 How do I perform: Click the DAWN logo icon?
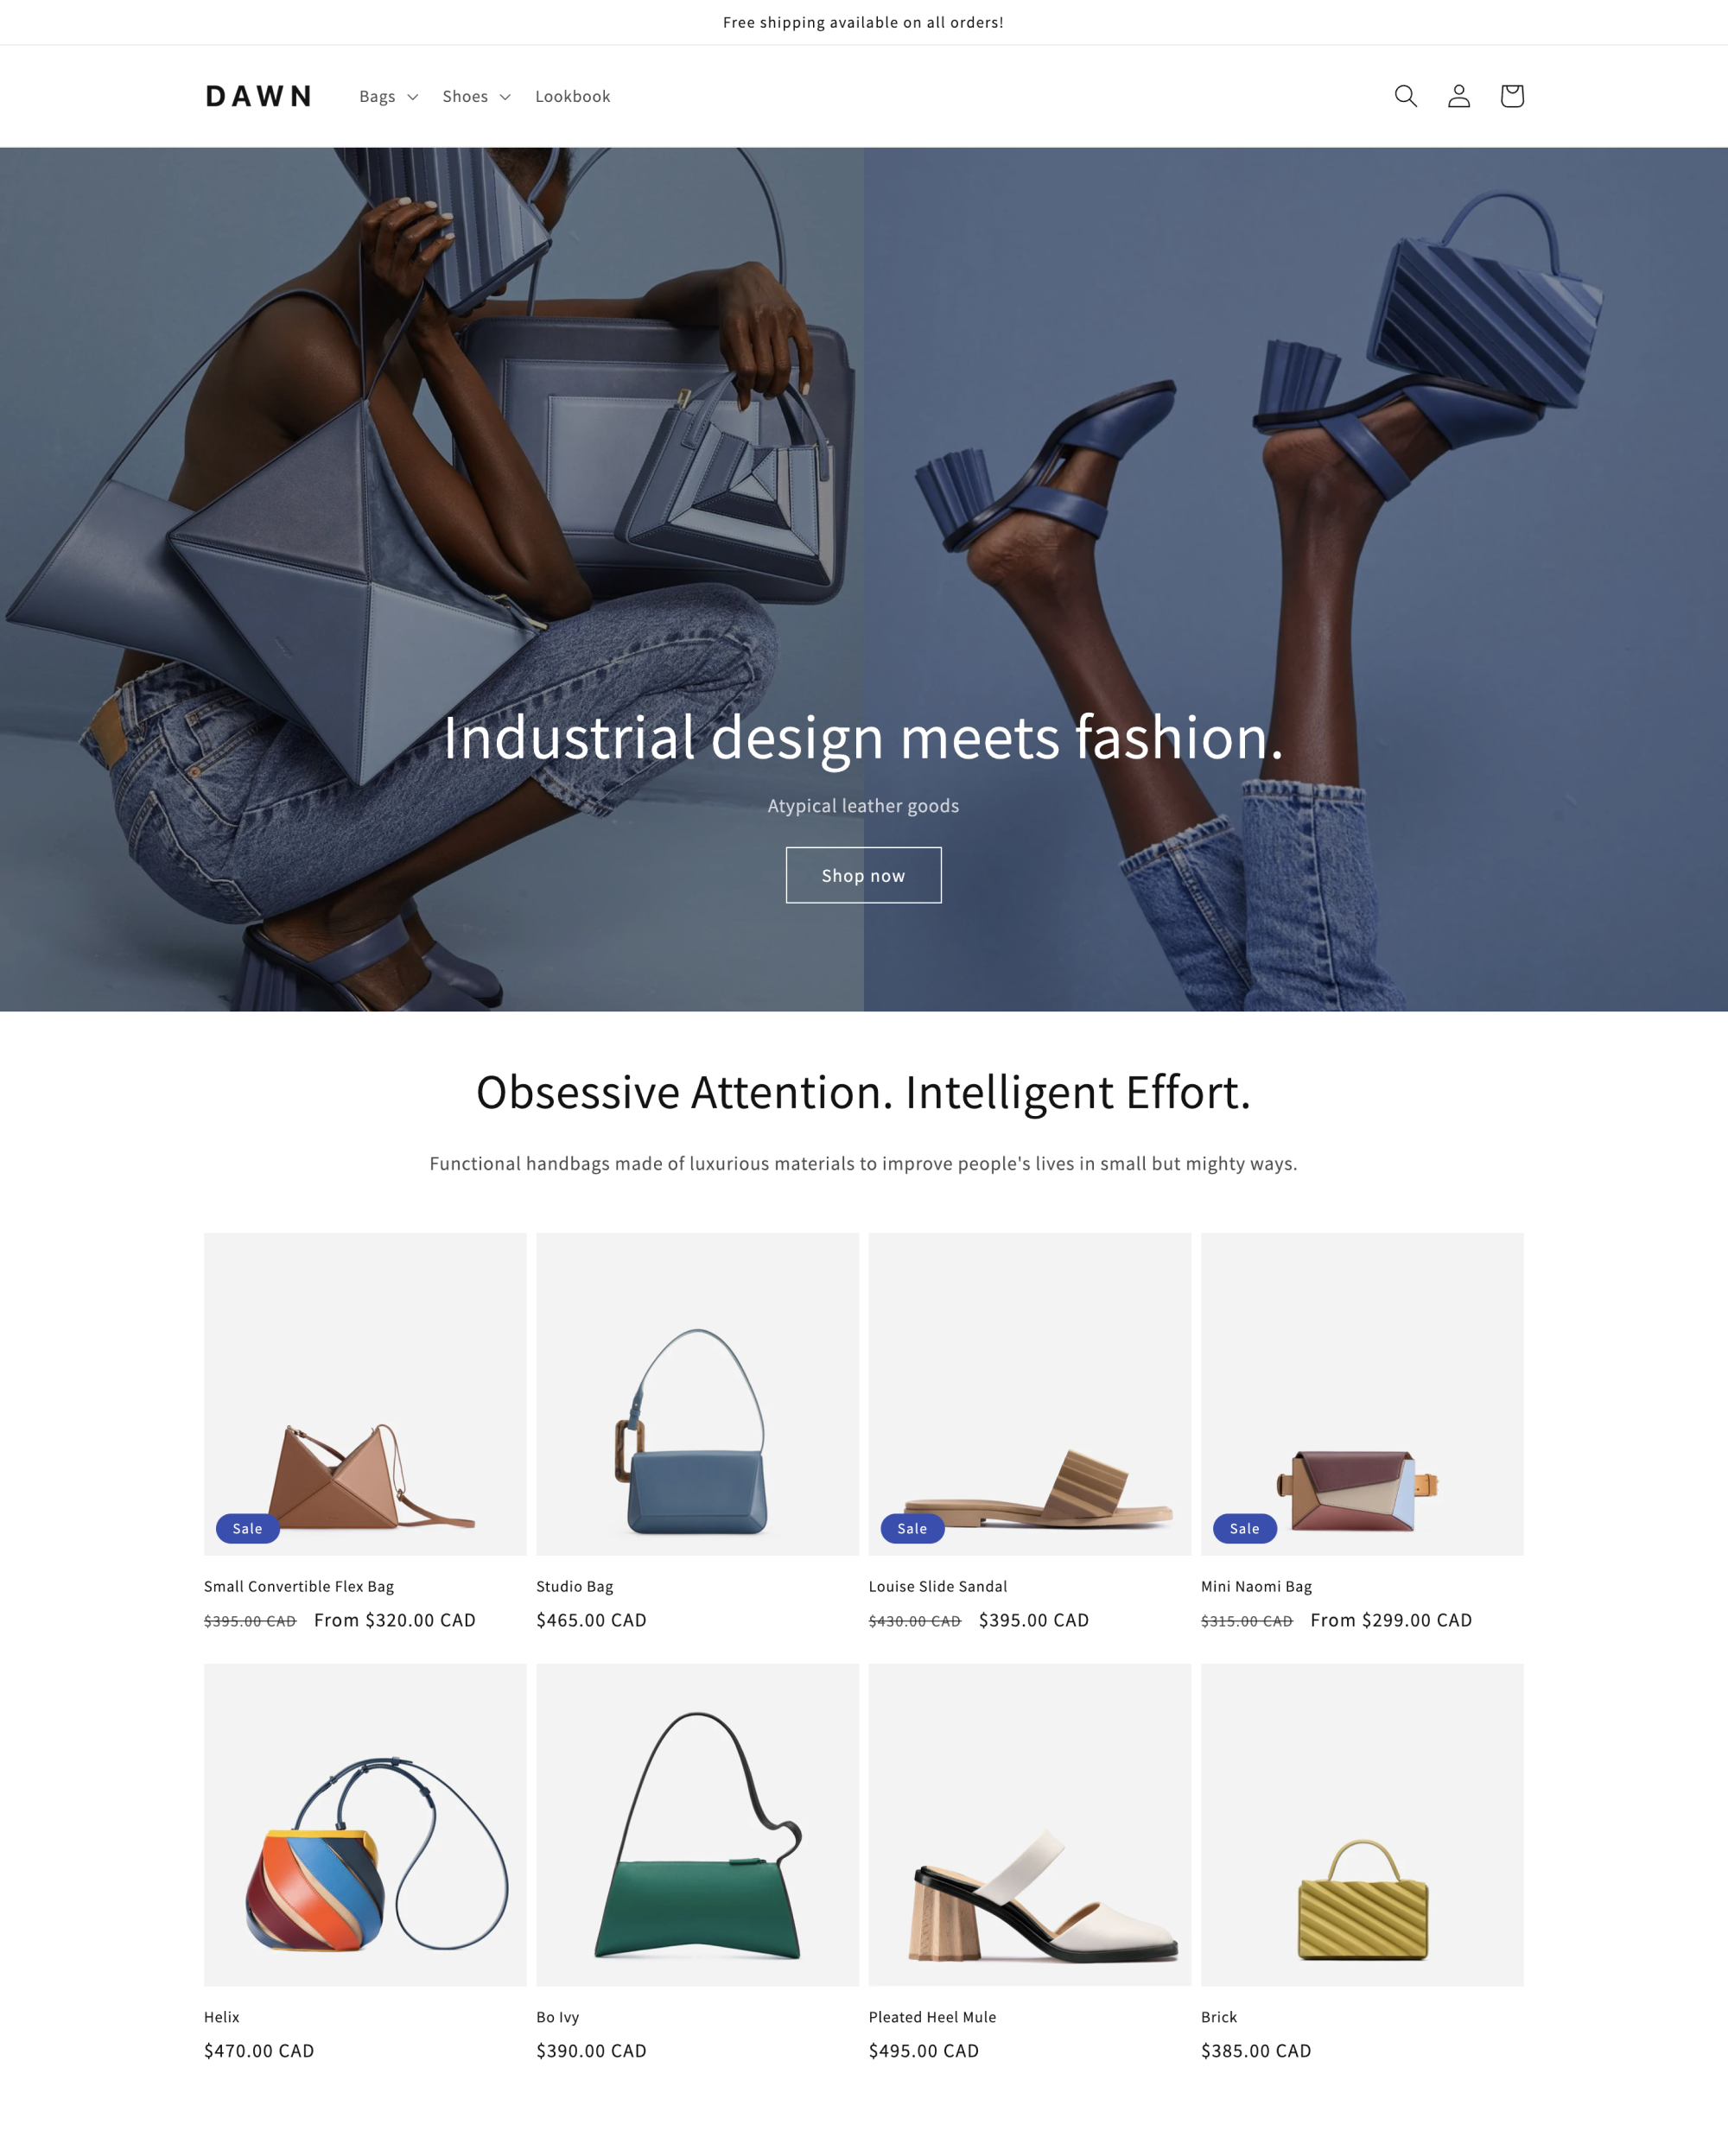tap(257, 95)
